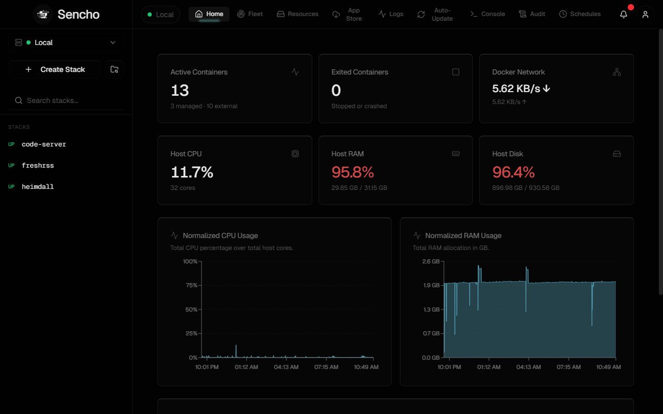Click the Host RAM memory icon
Screen dimensions: 663x414
456,154
